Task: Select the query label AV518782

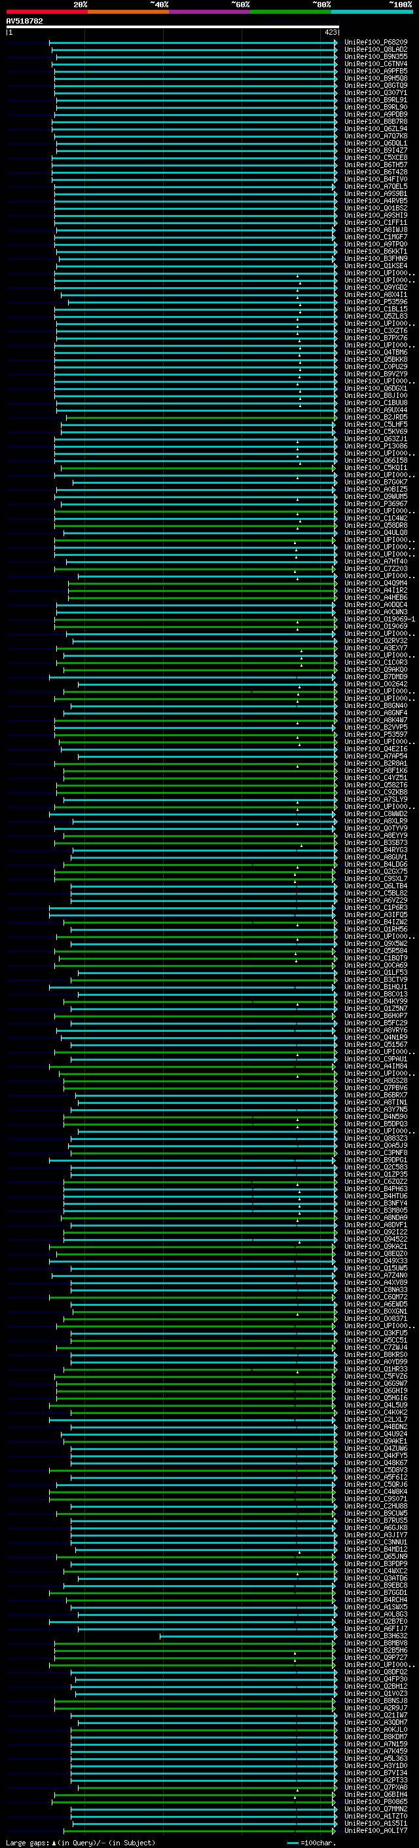Action: pyautogui.click(x=24, y=22)
